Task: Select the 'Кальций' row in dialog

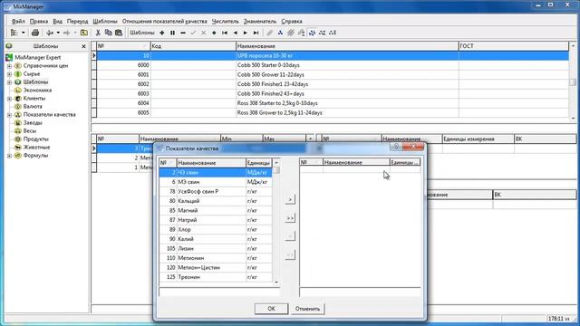Action: point(216,201)
